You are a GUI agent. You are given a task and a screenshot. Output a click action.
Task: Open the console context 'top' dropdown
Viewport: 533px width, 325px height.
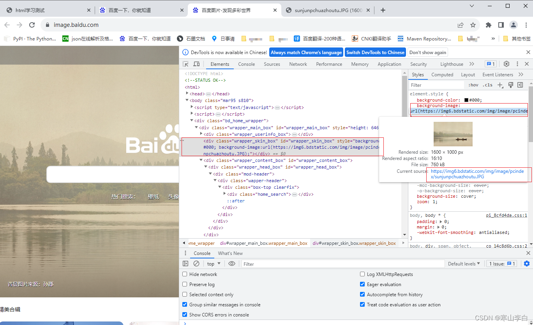coord(214,264)
